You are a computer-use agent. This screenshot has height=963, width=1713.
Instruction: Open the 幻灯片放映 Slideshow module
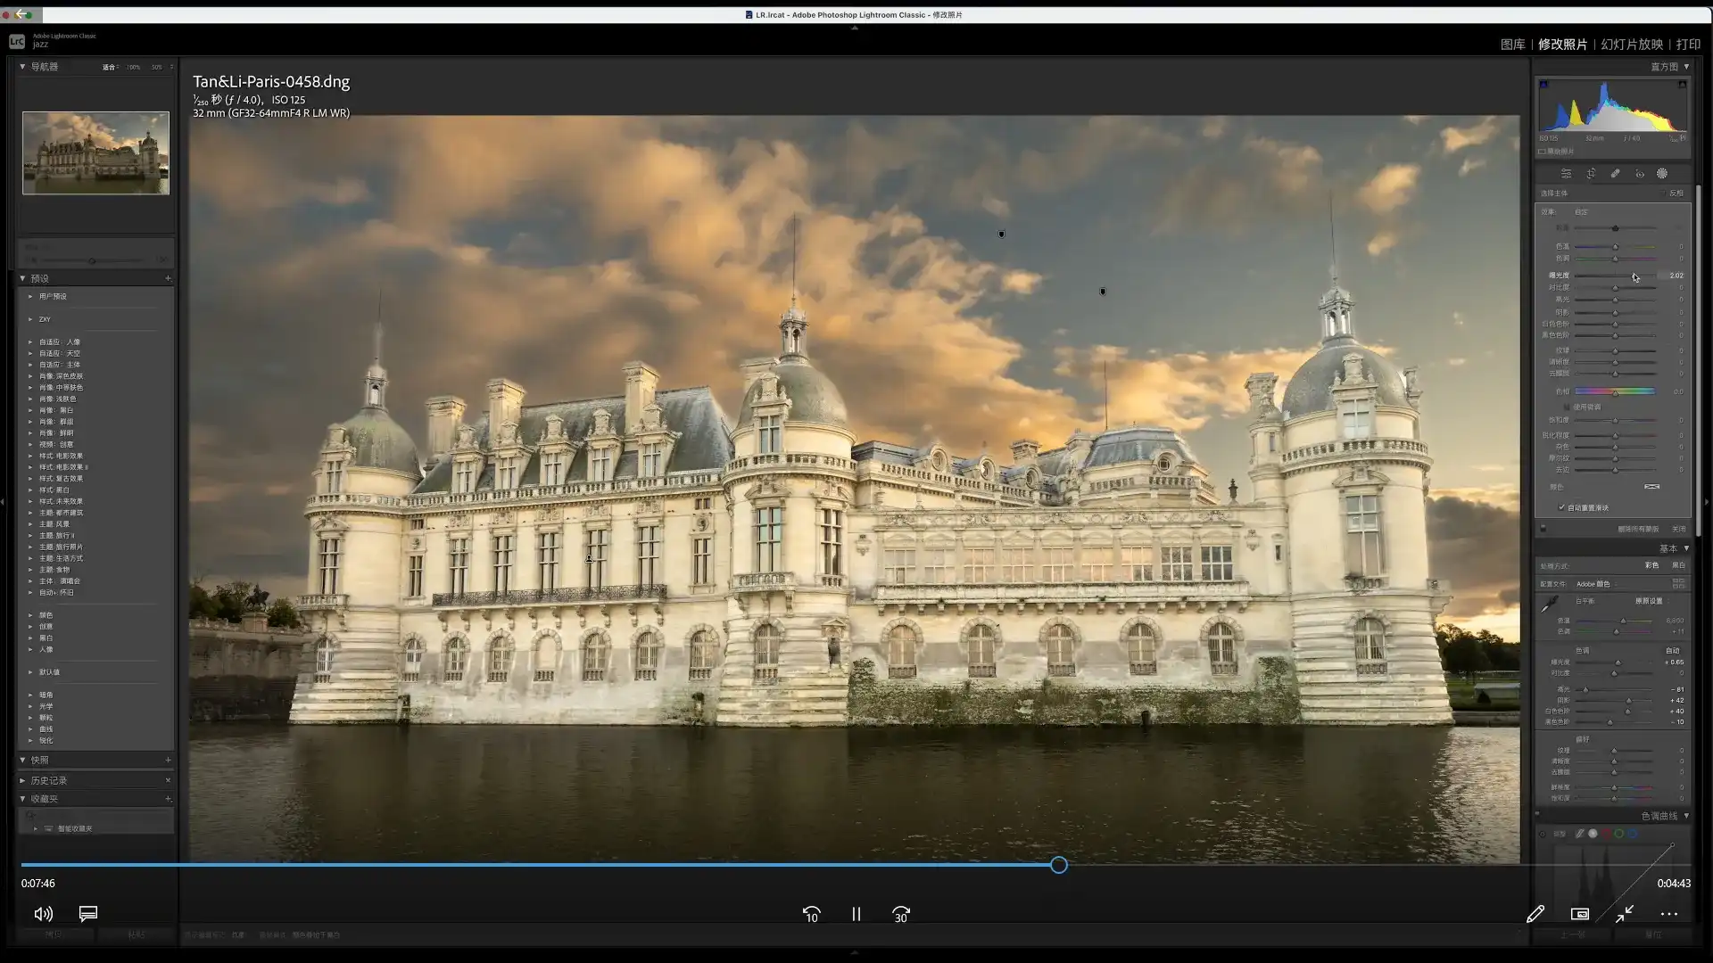point(1632,44)
